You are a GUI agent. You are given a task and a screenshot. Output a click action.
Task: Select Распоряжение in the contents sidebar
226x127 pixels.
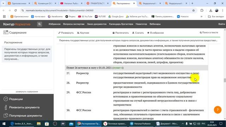point(13,42)
